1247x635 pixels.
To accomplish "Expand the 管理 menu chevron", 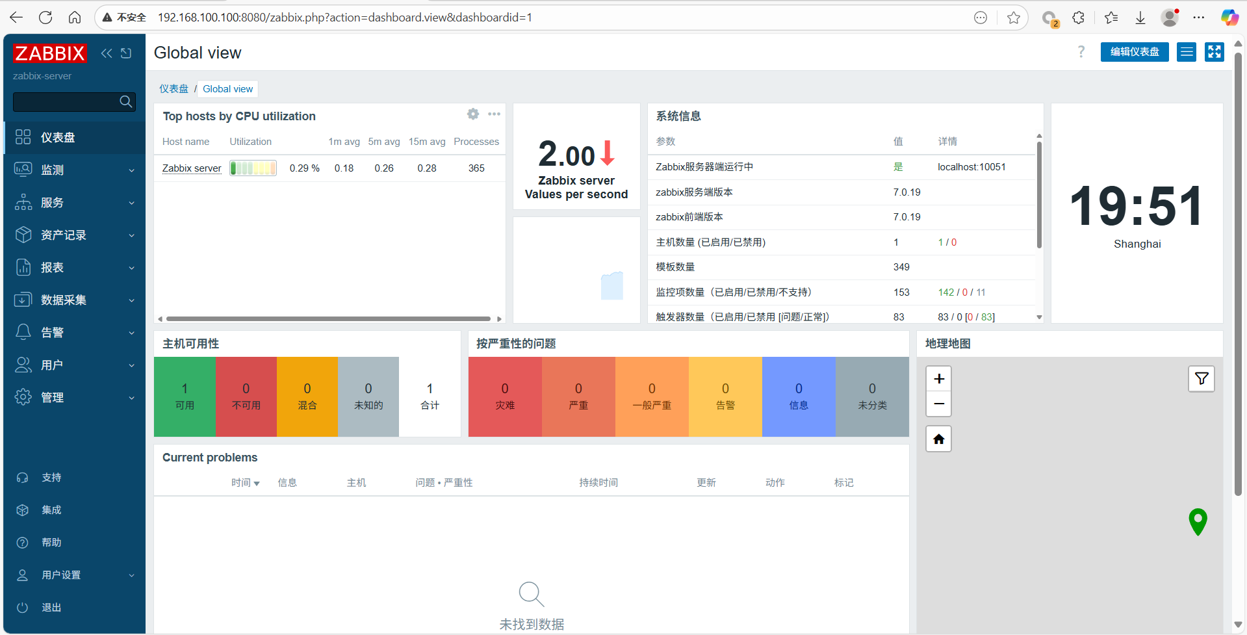I will click(132, 398).
